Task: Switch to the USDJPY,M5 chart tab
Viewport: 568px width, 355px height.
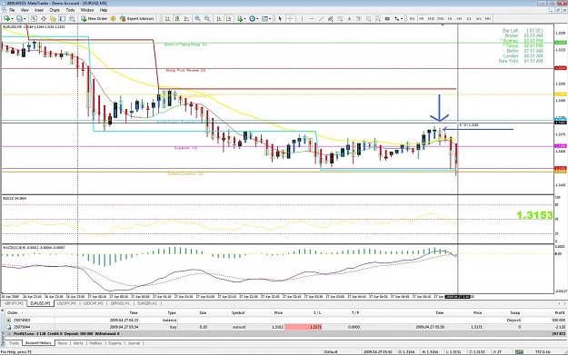Action: (x=66, y=303)
